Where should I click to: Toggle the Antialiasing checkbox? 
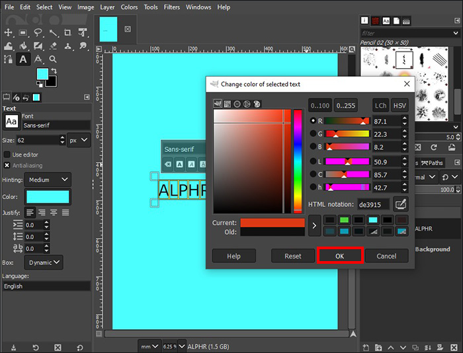click(x=7, y=165)
